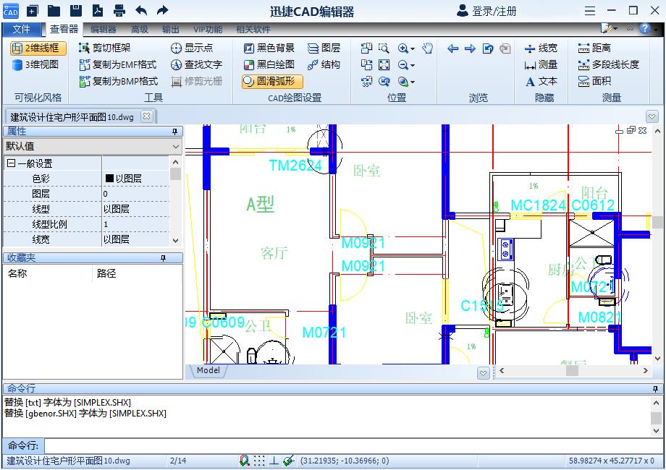Switch to the 编辑器 ribbon tab
This screenshot has width=666, height=470.
(103, 29)
